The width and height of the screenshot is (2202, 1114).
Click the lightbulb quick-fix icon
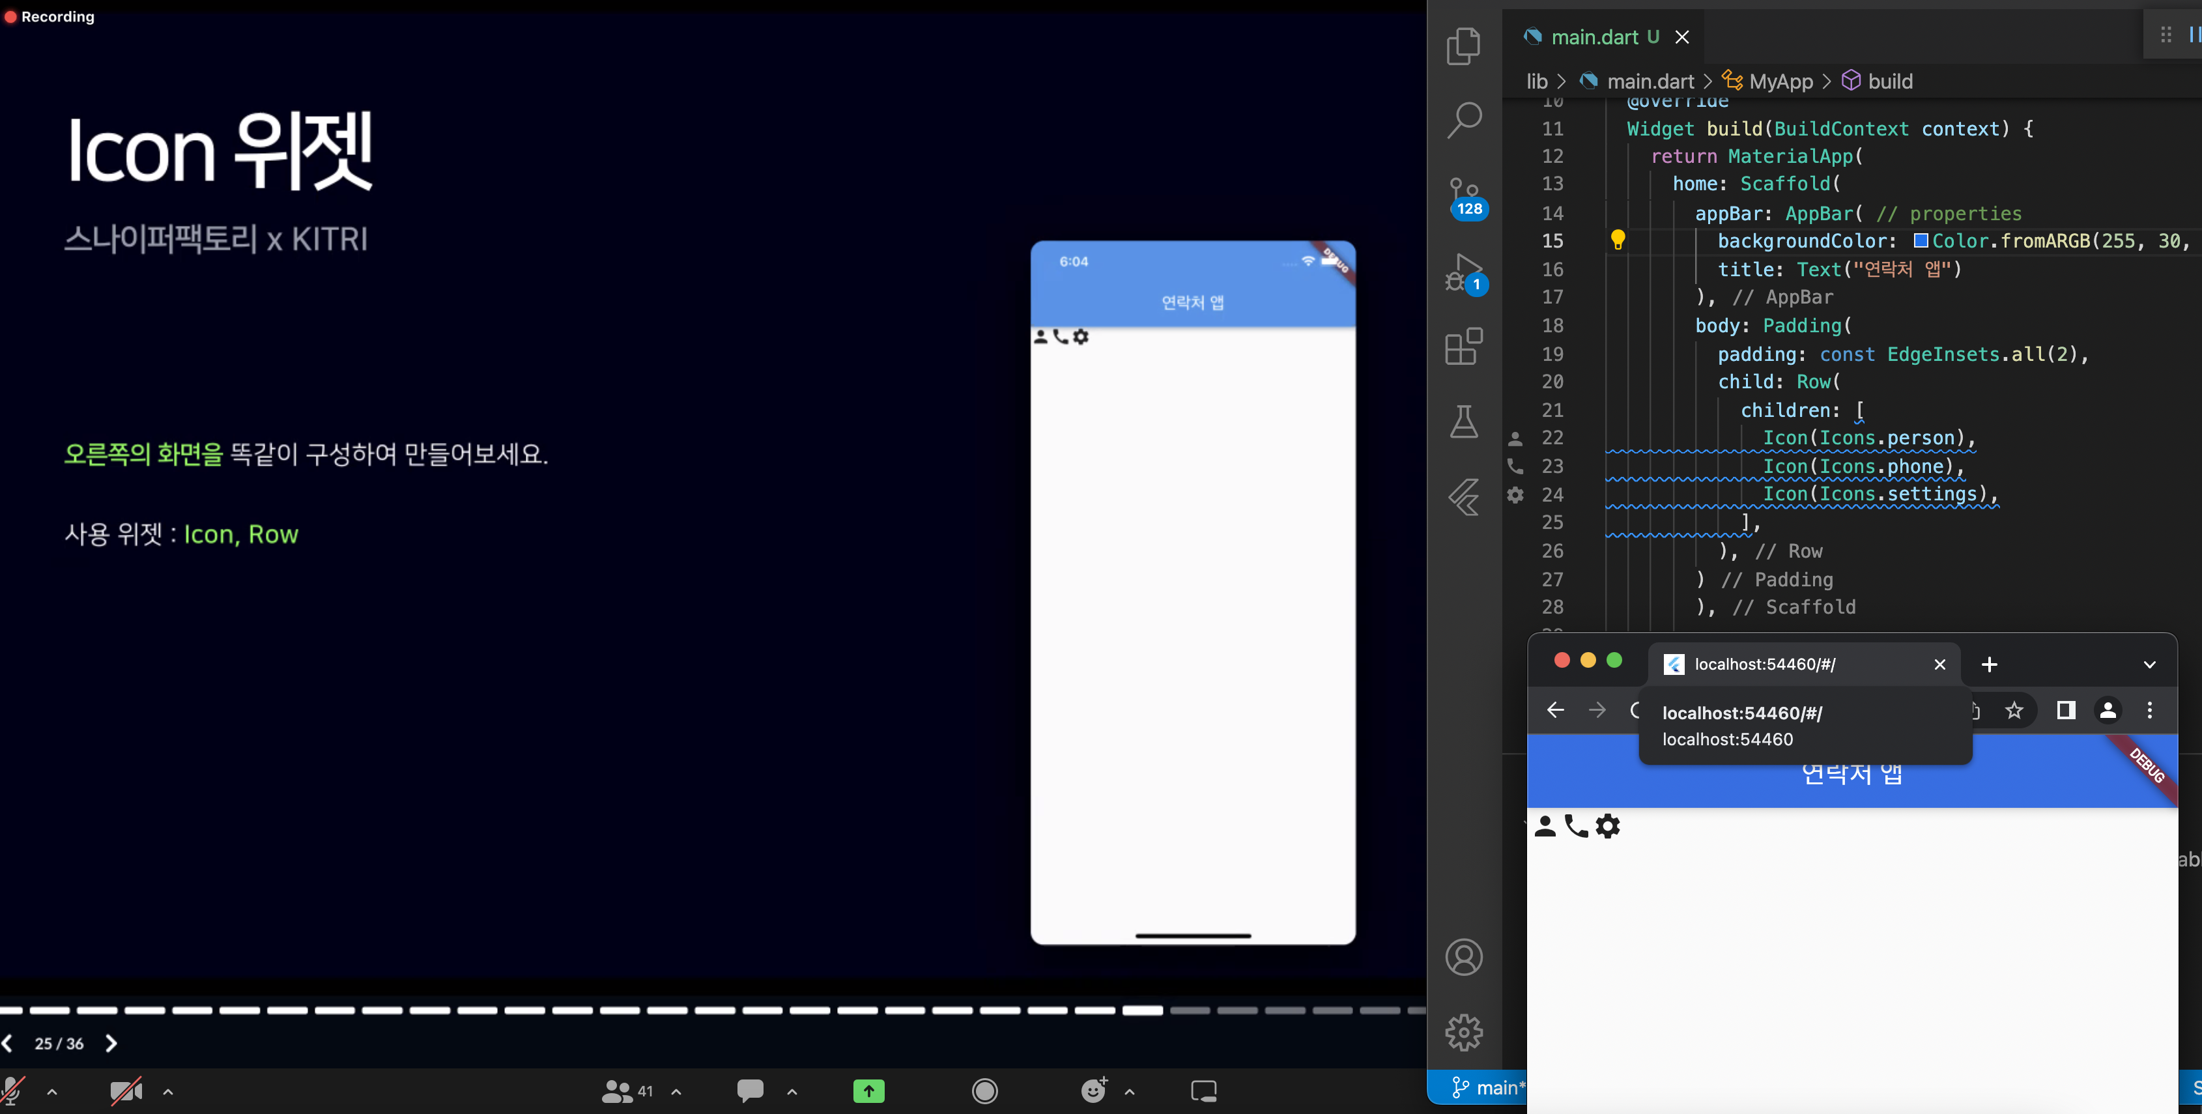1618,240
